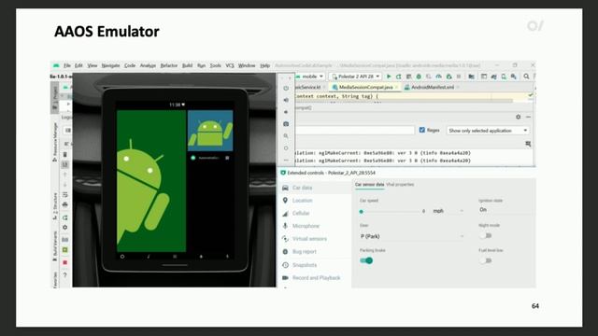Open the Build Variants side tab
Viewport: 598px width, 336px height.
pyautogui.click(x=55, y=245)
